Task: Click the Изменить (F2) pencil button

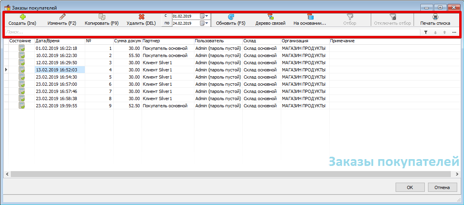Action: pos(62,20)
